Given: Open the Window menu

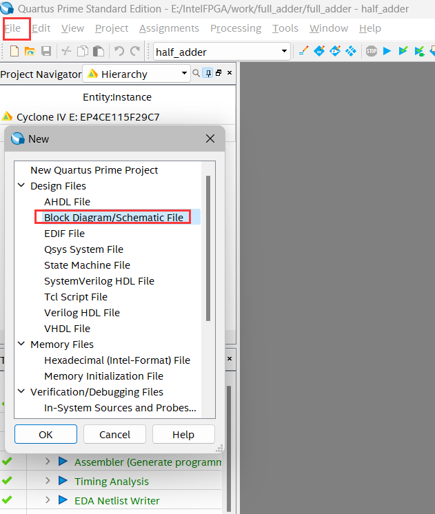Looking at the screenshot, I should click(329, 28).
